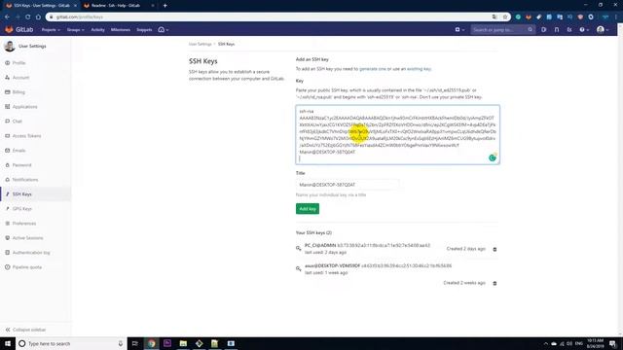Image resolution: width=623 pixels, height=350 pixels.
Task: Open Profile in settings sidebar
Action: 18,63
